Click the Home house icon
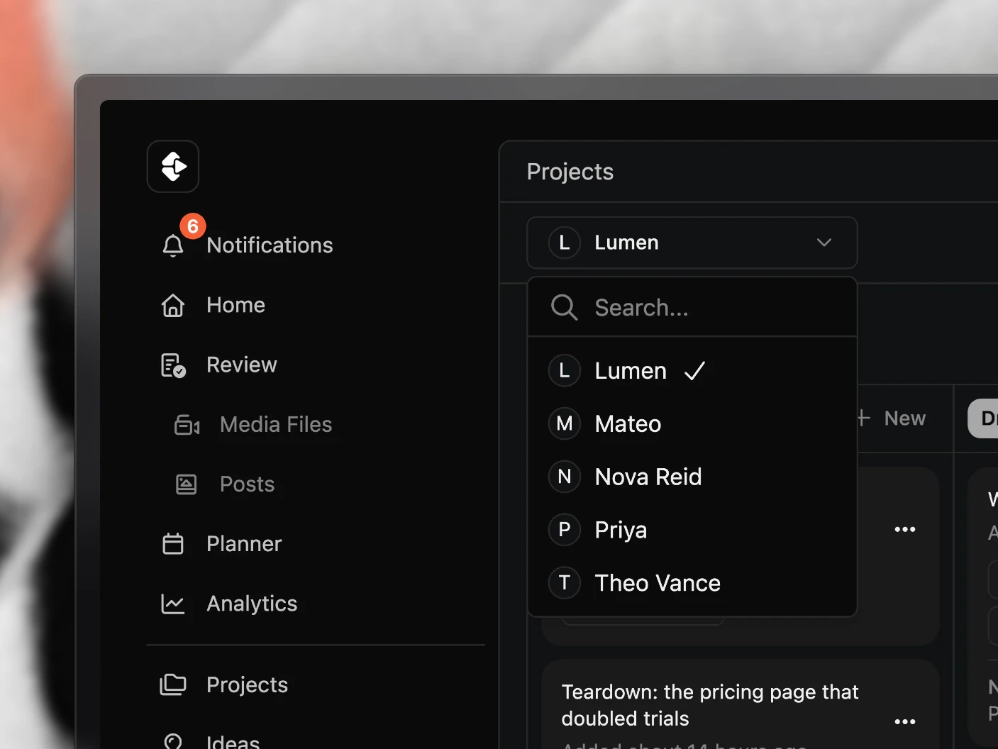 click(x=173, y=305)
